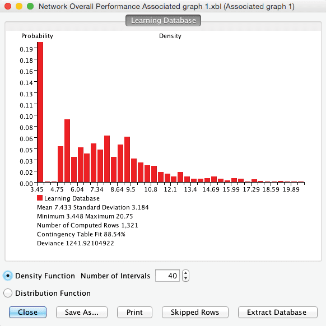Decrease intervals with the stepper down arrow
Screen dimensions: 326x326
(x=185, y=278)
